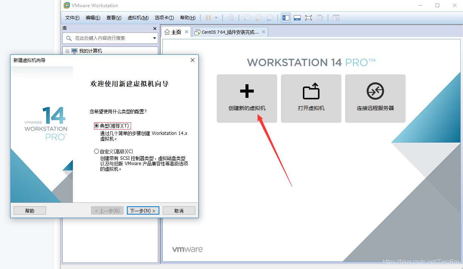Open the 帮助(H) menu
Screen dimensions: 463x269
188,18
